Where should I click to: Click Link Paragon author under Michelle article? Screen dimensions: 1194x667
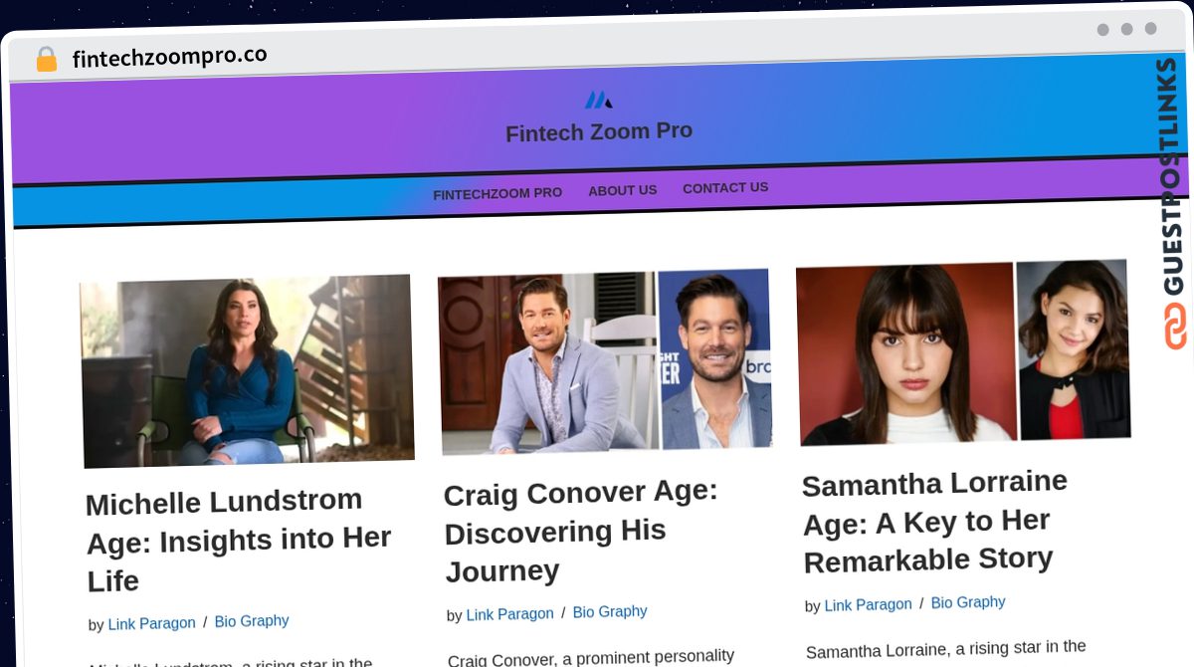click(x=151, y=623)
